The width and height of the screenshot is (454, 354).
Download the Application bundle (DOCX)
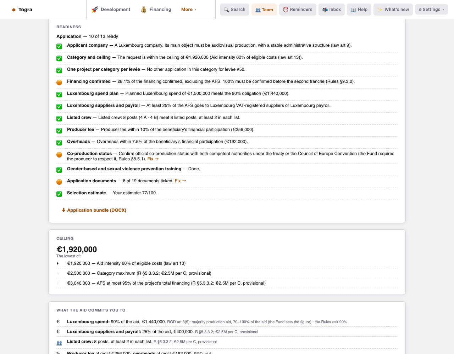coord(94,210)
